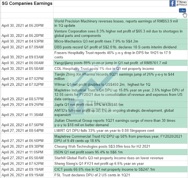Select the ISDN Q1 net profit headline
The width and height of the screenshot is (188, 178).
120,152
